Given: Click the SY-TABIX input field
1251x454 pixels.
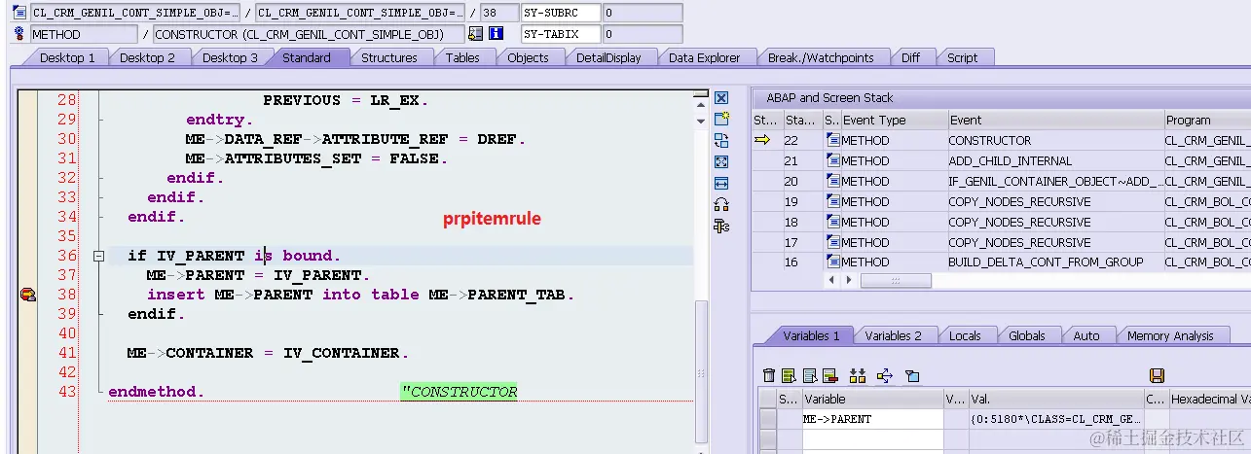Looking at the screenshot, I should (561, 34).
